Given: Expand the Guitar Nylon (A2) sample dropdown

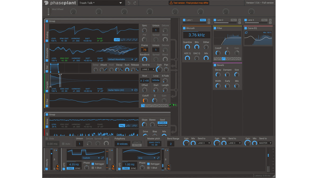Looking at the screenshot, I should point(120,90).
